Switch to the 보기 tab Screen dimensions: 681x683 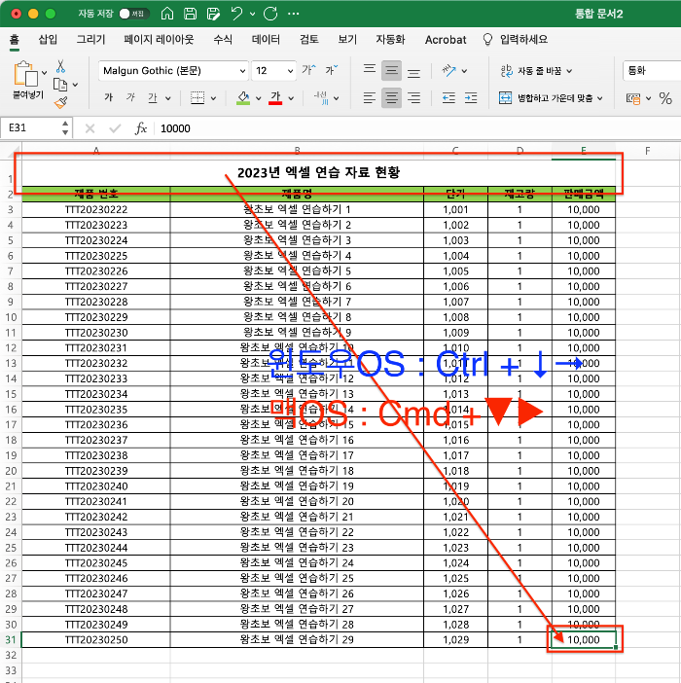[x=347, y=40]
